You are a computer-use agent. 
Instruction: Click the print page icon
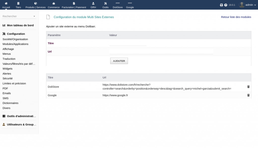(221, 5)
